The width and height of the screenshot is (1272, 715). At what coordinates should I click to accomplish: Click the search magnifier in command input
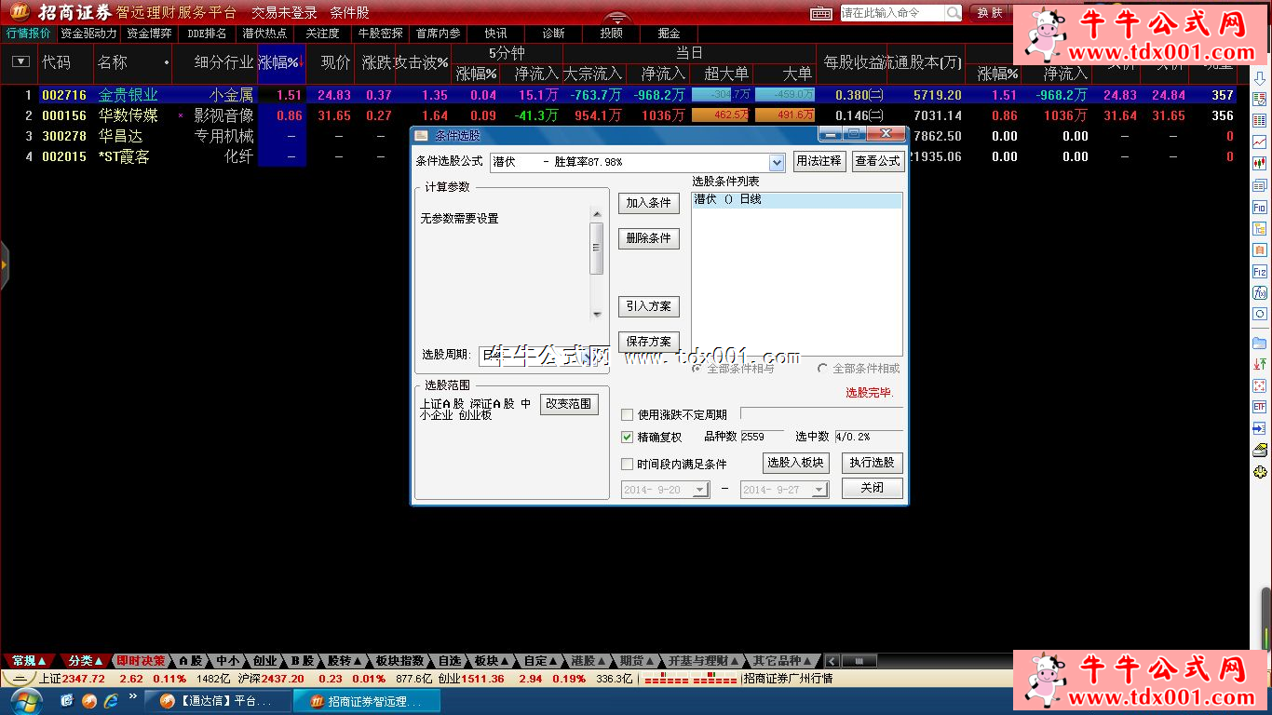point(954,13)
